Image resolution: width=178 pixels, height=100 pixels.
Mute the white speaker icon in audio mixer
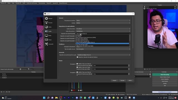pos(81,90)
